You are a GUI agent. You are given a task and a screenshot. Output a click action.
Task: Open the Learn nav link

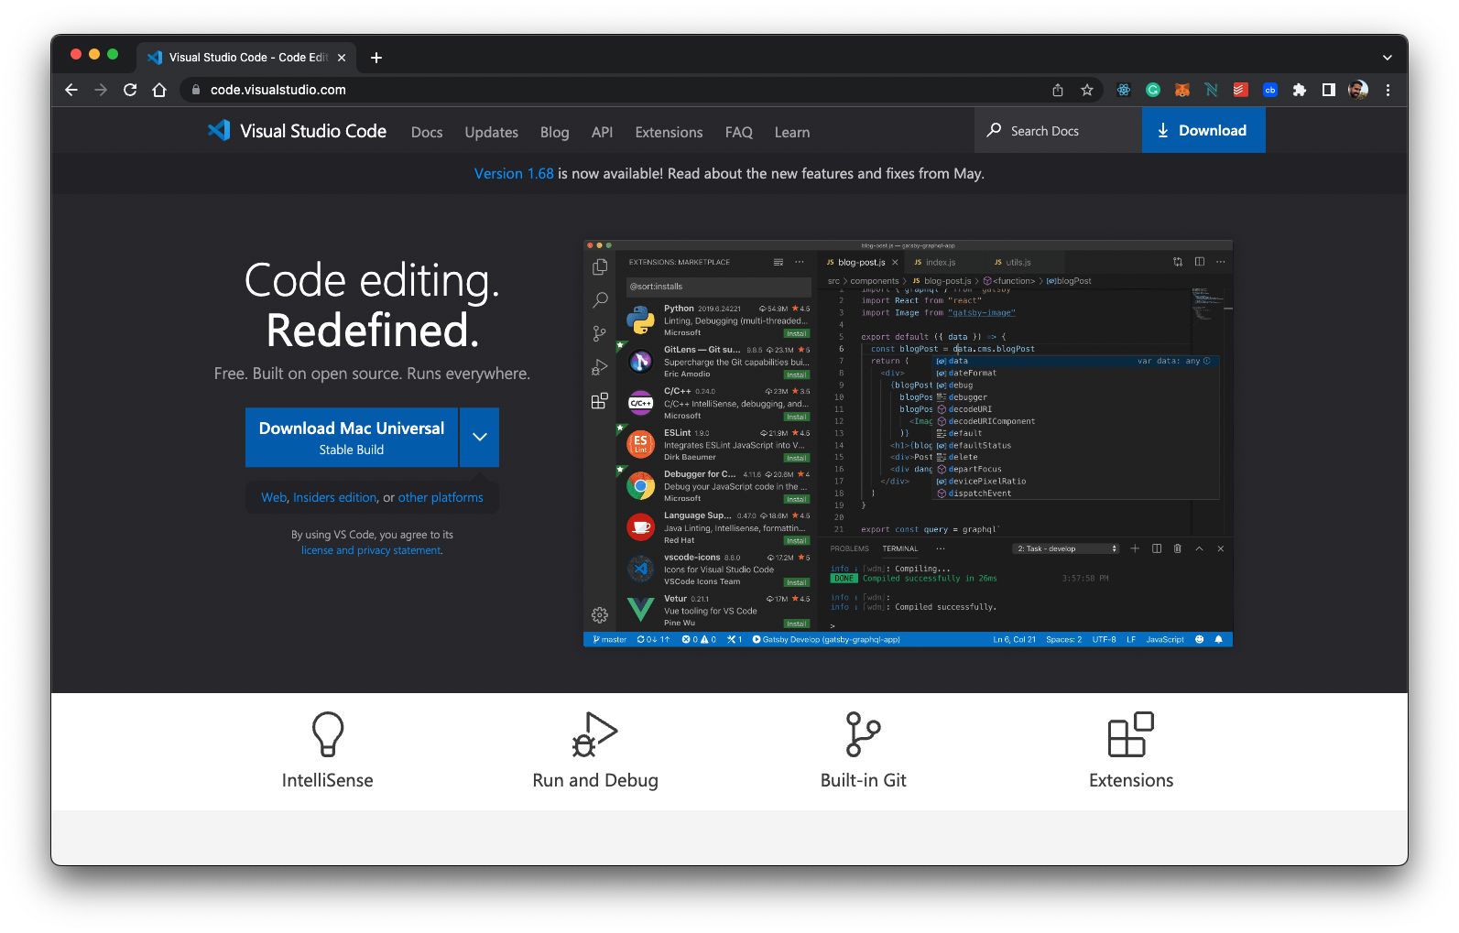tap(792, 132)
